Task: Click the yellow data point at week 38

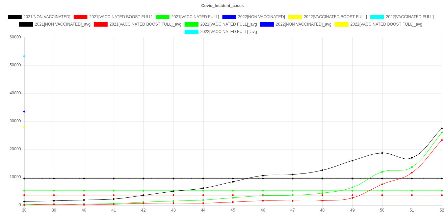Action: [24, 127]
